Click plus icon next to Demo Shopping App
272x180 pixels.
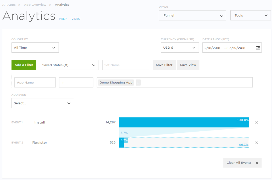click(x=138, y=83)
